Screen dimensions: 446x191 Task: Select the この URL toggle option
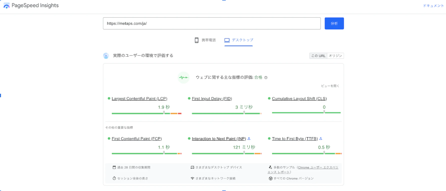click(x=318, y=56)
